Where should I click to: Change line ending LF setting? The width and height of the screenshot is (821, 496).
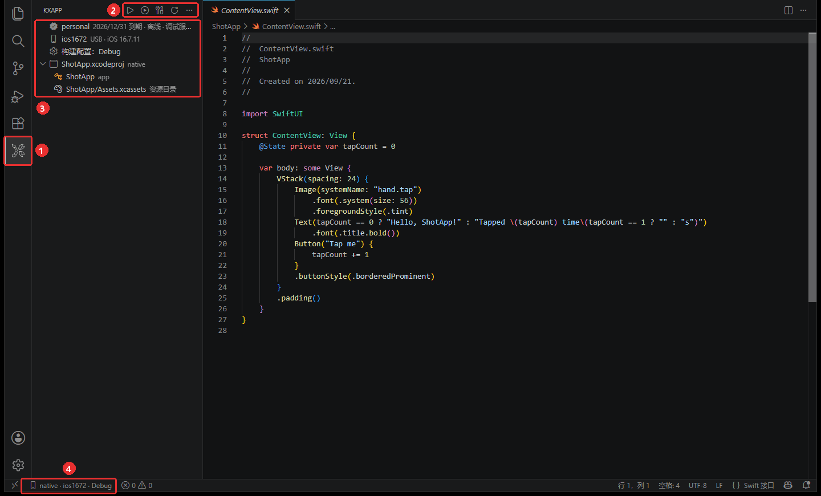719,486
